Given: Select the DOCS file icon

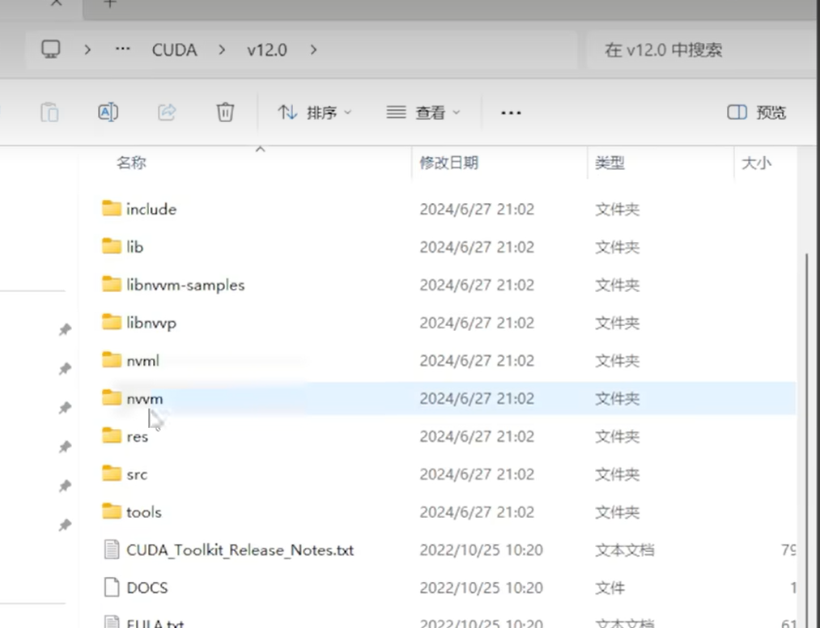Looking at the screenshot, I should (x=112, y=588).
